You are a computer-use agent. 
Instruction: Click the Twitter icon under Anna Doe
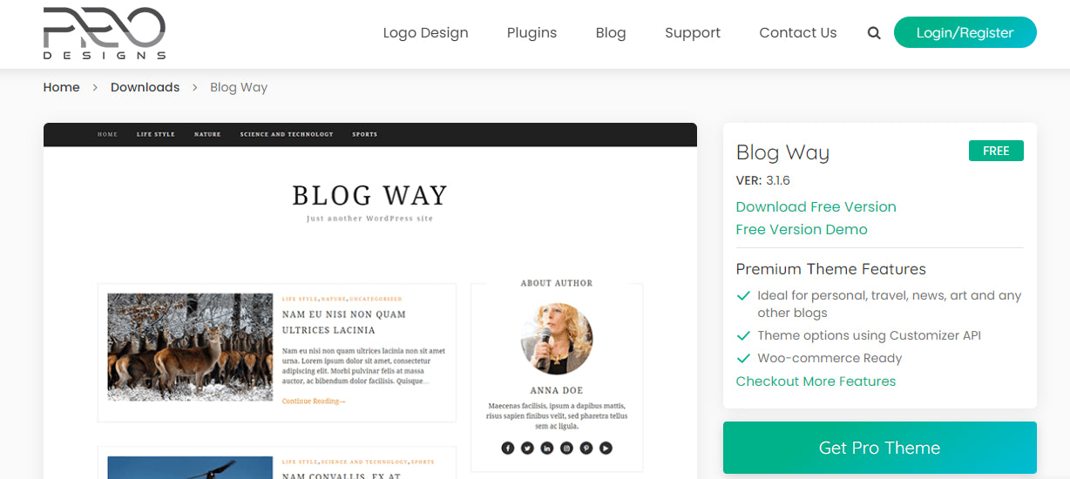click(527, 448)
